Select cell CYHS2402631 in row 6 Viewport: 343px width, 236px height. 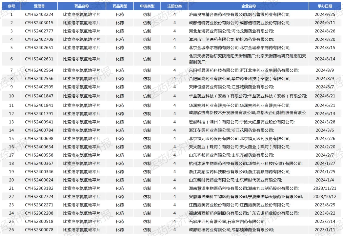tap(39, 59)
